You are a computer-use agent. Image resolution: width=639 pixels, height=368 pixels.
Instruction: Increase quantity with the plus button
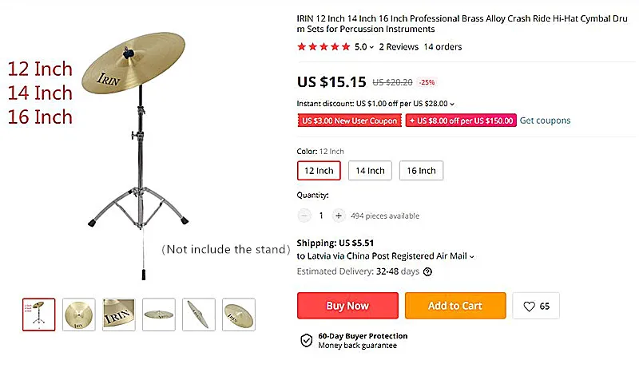[339, 216]
